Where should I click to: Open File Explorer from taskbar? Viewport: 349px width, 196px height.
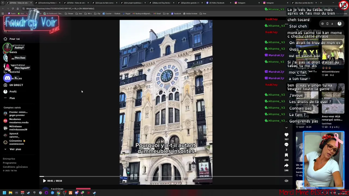(10, 193)
